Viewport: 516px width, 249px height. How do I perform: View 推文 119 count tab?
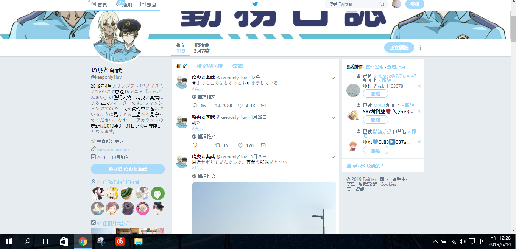[x=181, y=48]
